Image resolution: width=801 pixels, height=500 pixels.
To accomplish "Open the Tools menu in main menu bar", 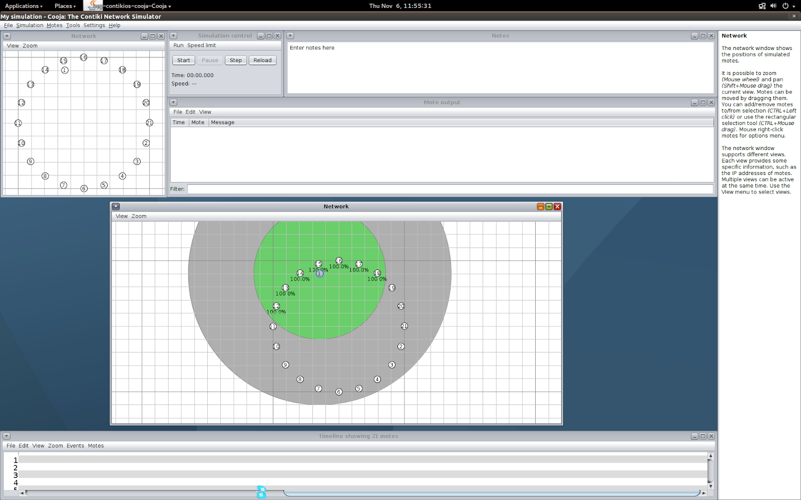I will coord(73,25).
